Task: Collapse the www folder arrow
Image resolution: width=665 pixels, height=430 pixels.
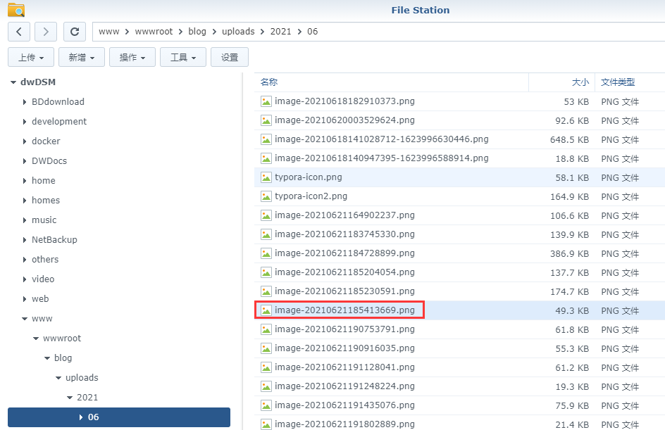Action: click(x=25, y=319)
